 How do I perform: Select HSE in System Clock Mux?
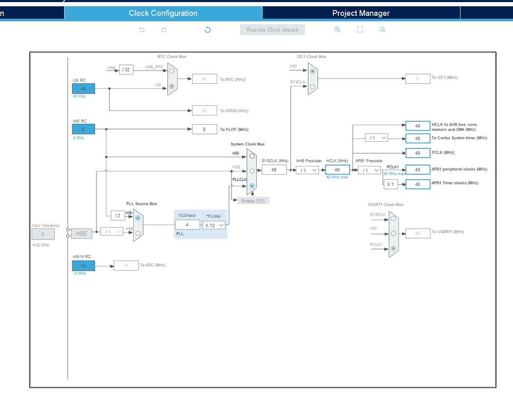(252, 171)
